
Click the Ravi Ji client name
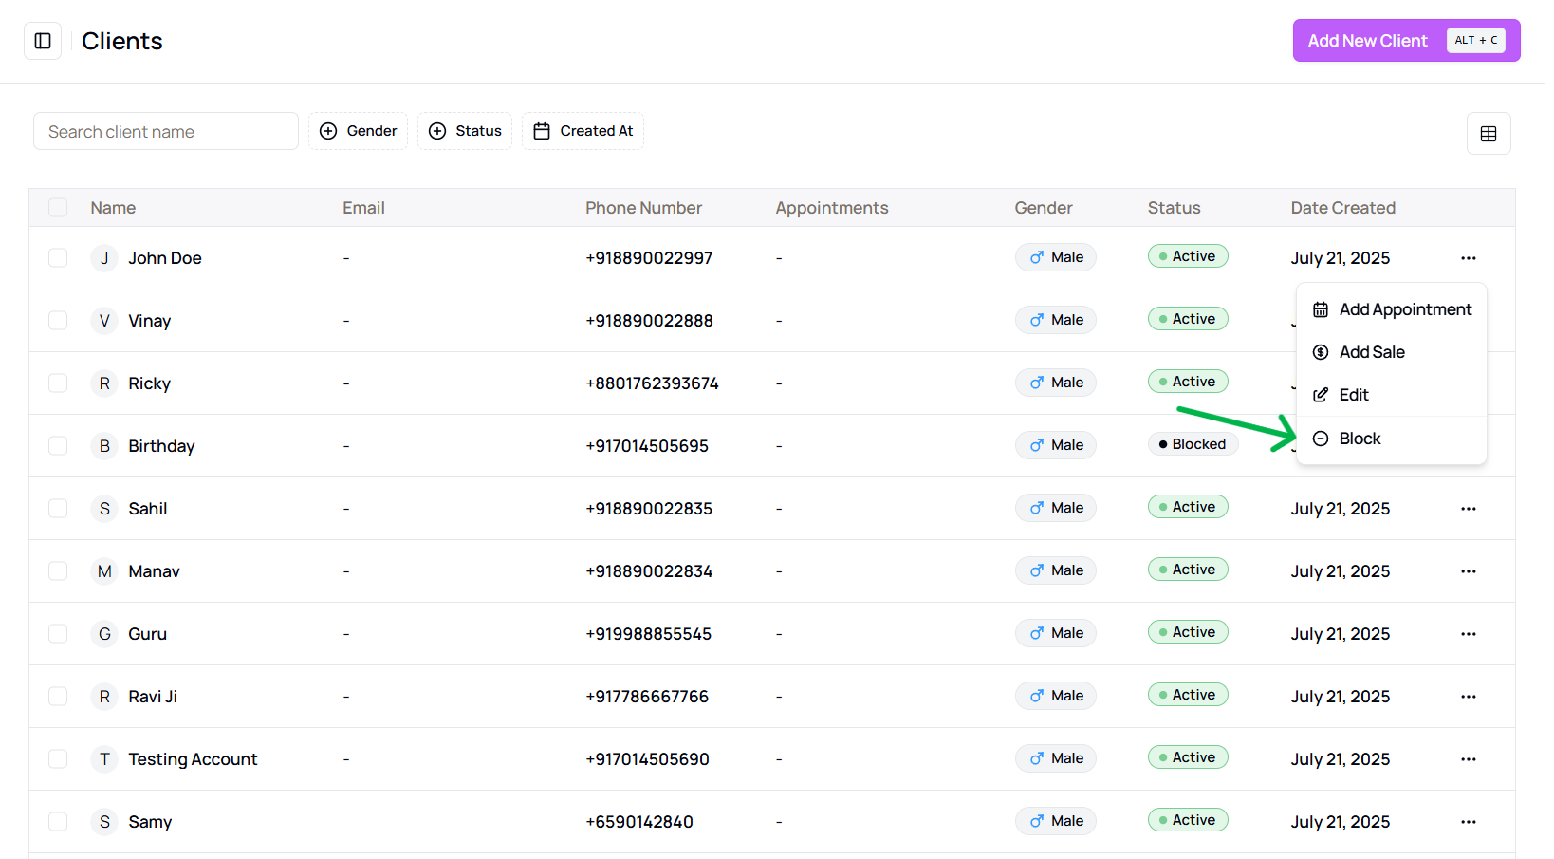[x=153, y=697]
